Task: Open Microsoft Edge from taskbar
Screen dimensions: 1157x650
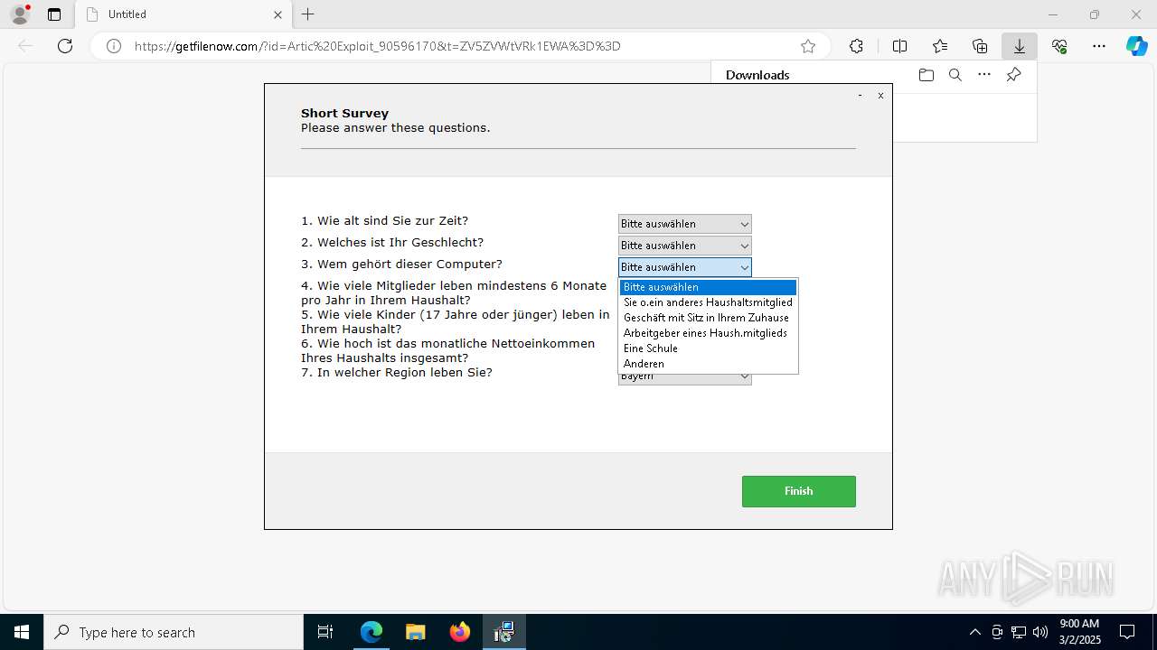Action: 372,632
